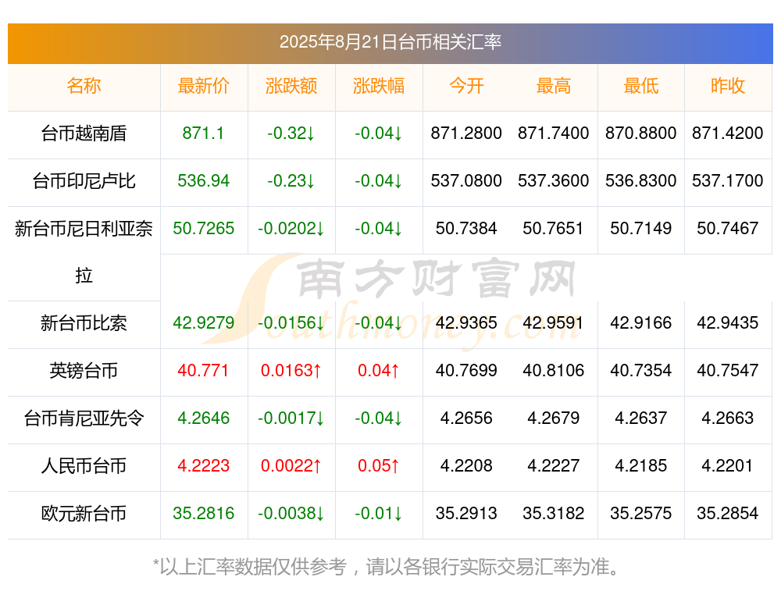Click the '名称' column header
The width and height of the screenshot is (781, 591).
coord(84,86)
